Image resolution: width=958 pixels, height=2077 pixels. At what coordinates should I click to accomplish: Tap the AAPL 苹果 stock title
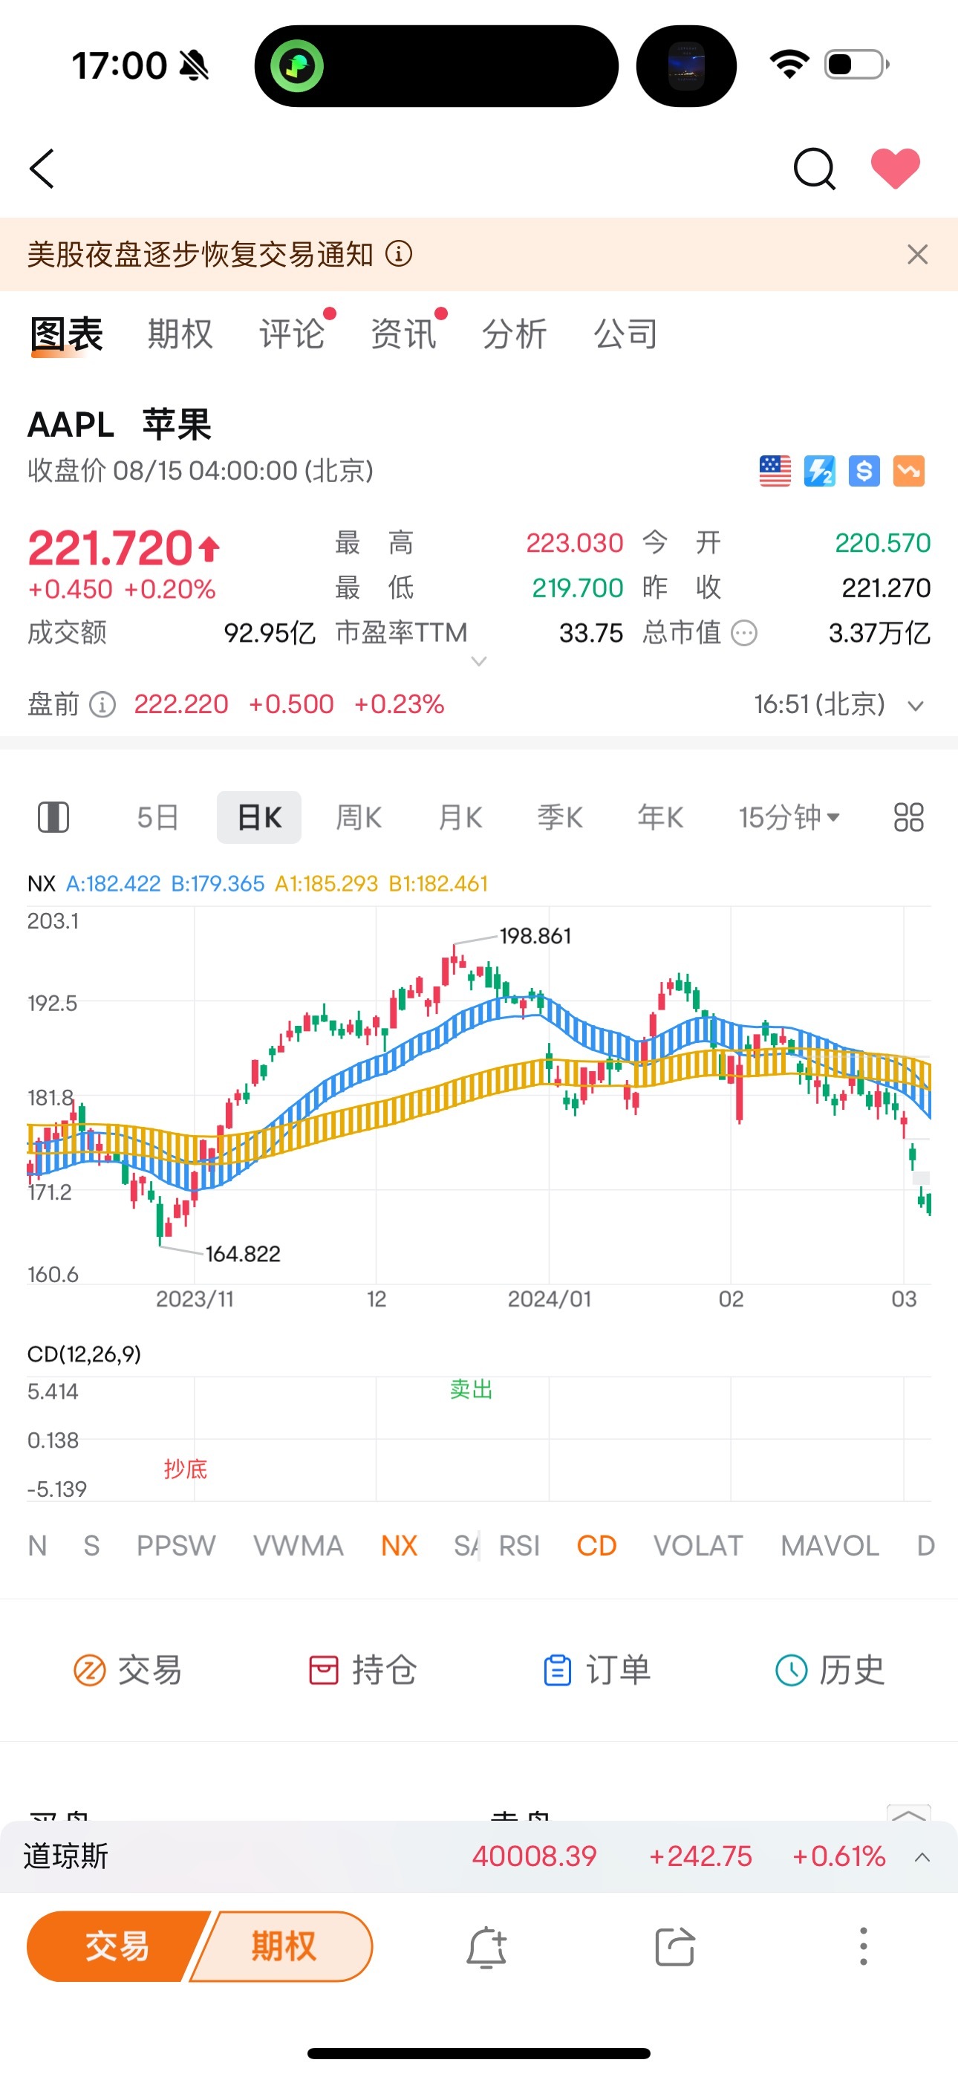[120, 424]
